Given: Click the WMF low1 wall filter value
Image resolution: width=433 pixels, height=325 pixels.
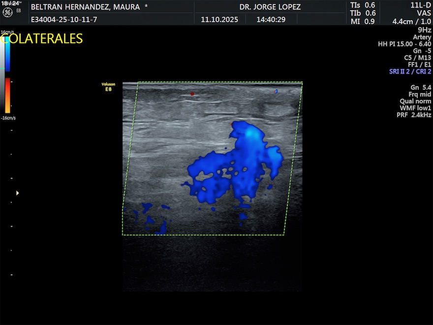Looking at the screenshot, I should coord(415,108).
